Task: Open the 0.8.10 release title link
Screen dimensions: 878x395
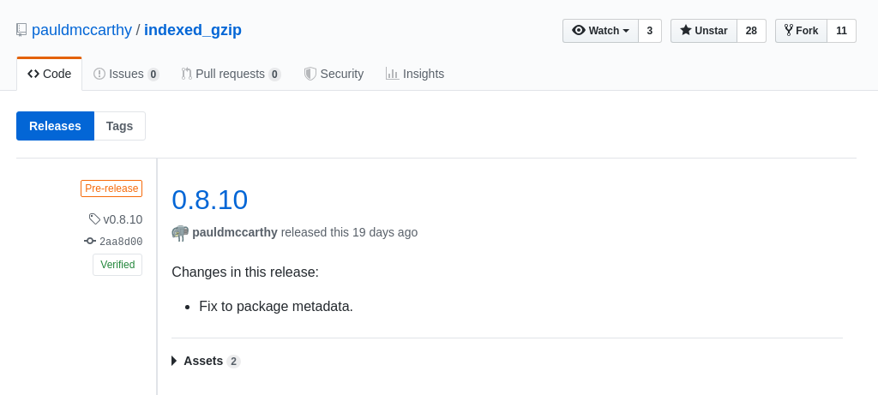Action: pos(209,200)
